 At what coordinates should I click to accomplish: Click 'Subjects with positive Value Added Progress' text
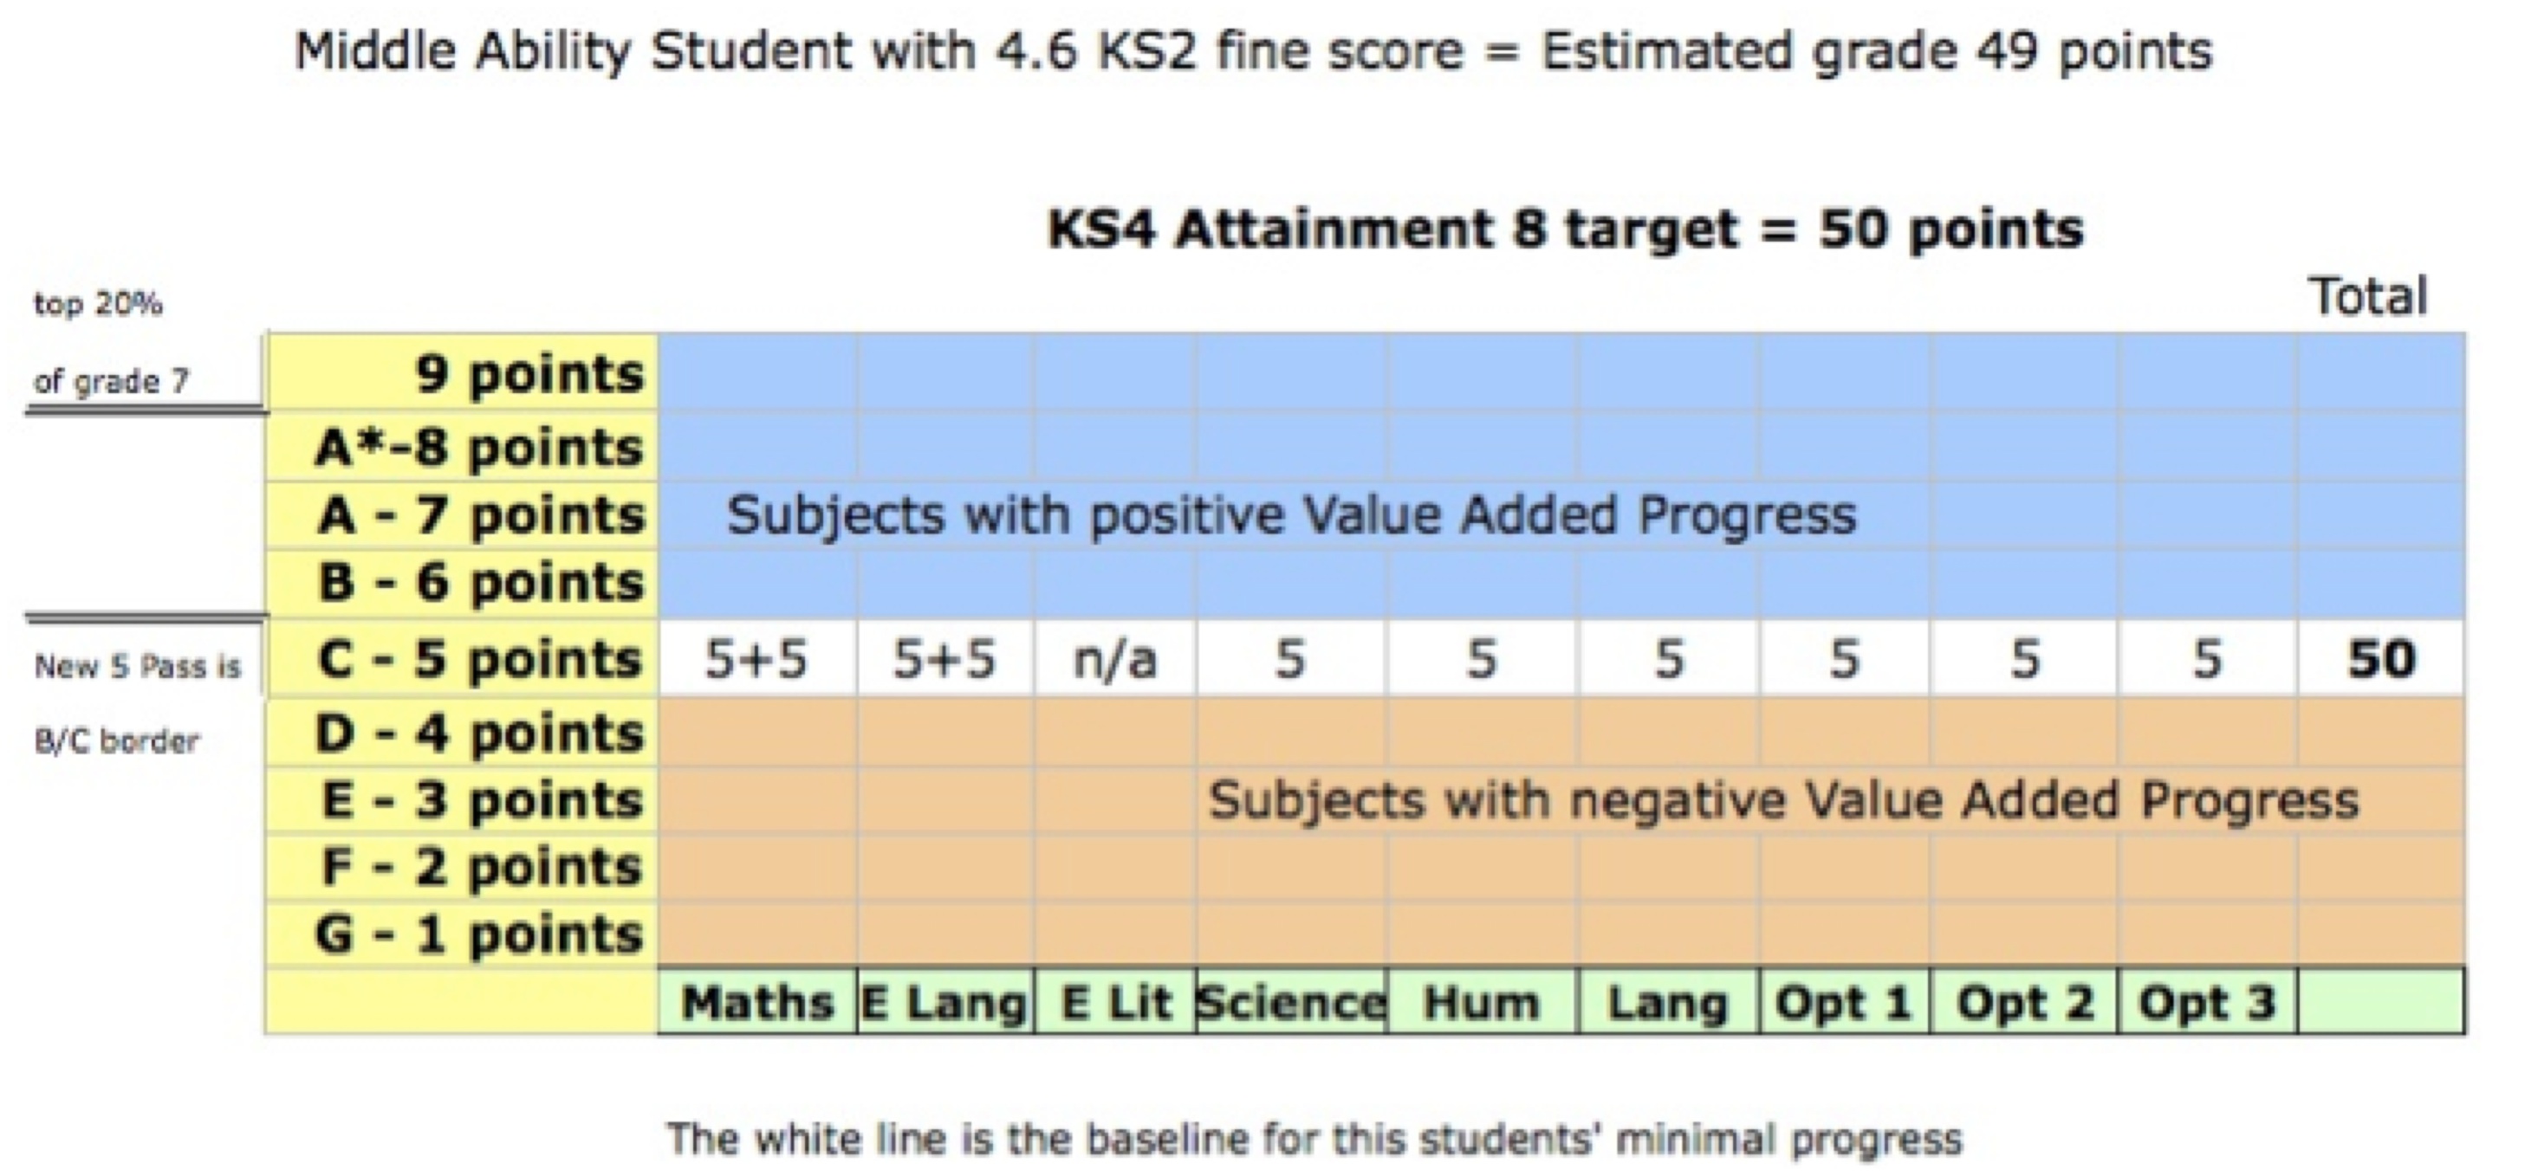pos(1291,515)
